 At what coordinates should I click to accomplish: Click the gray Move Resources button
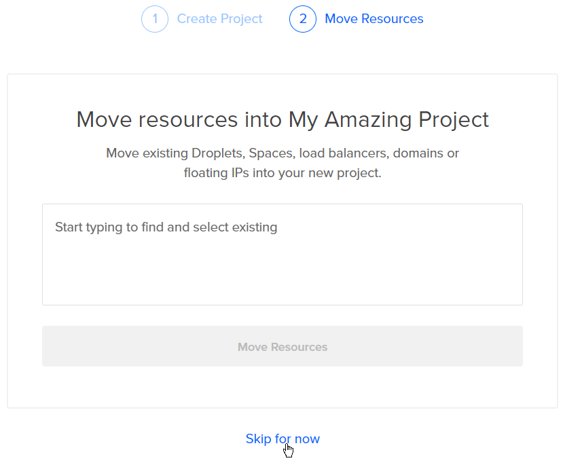click(283, 346)
